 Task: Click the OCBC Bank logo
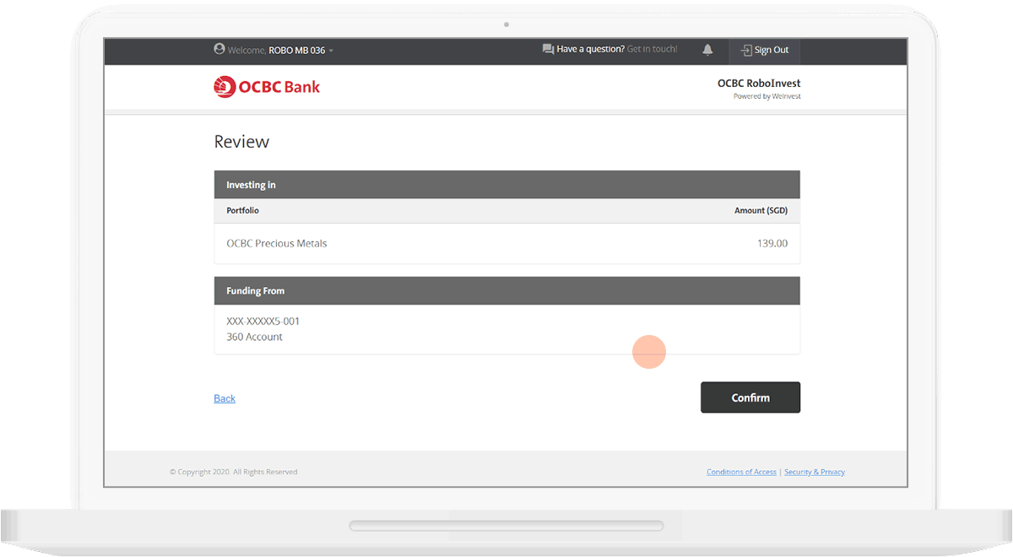click(267, 86)
